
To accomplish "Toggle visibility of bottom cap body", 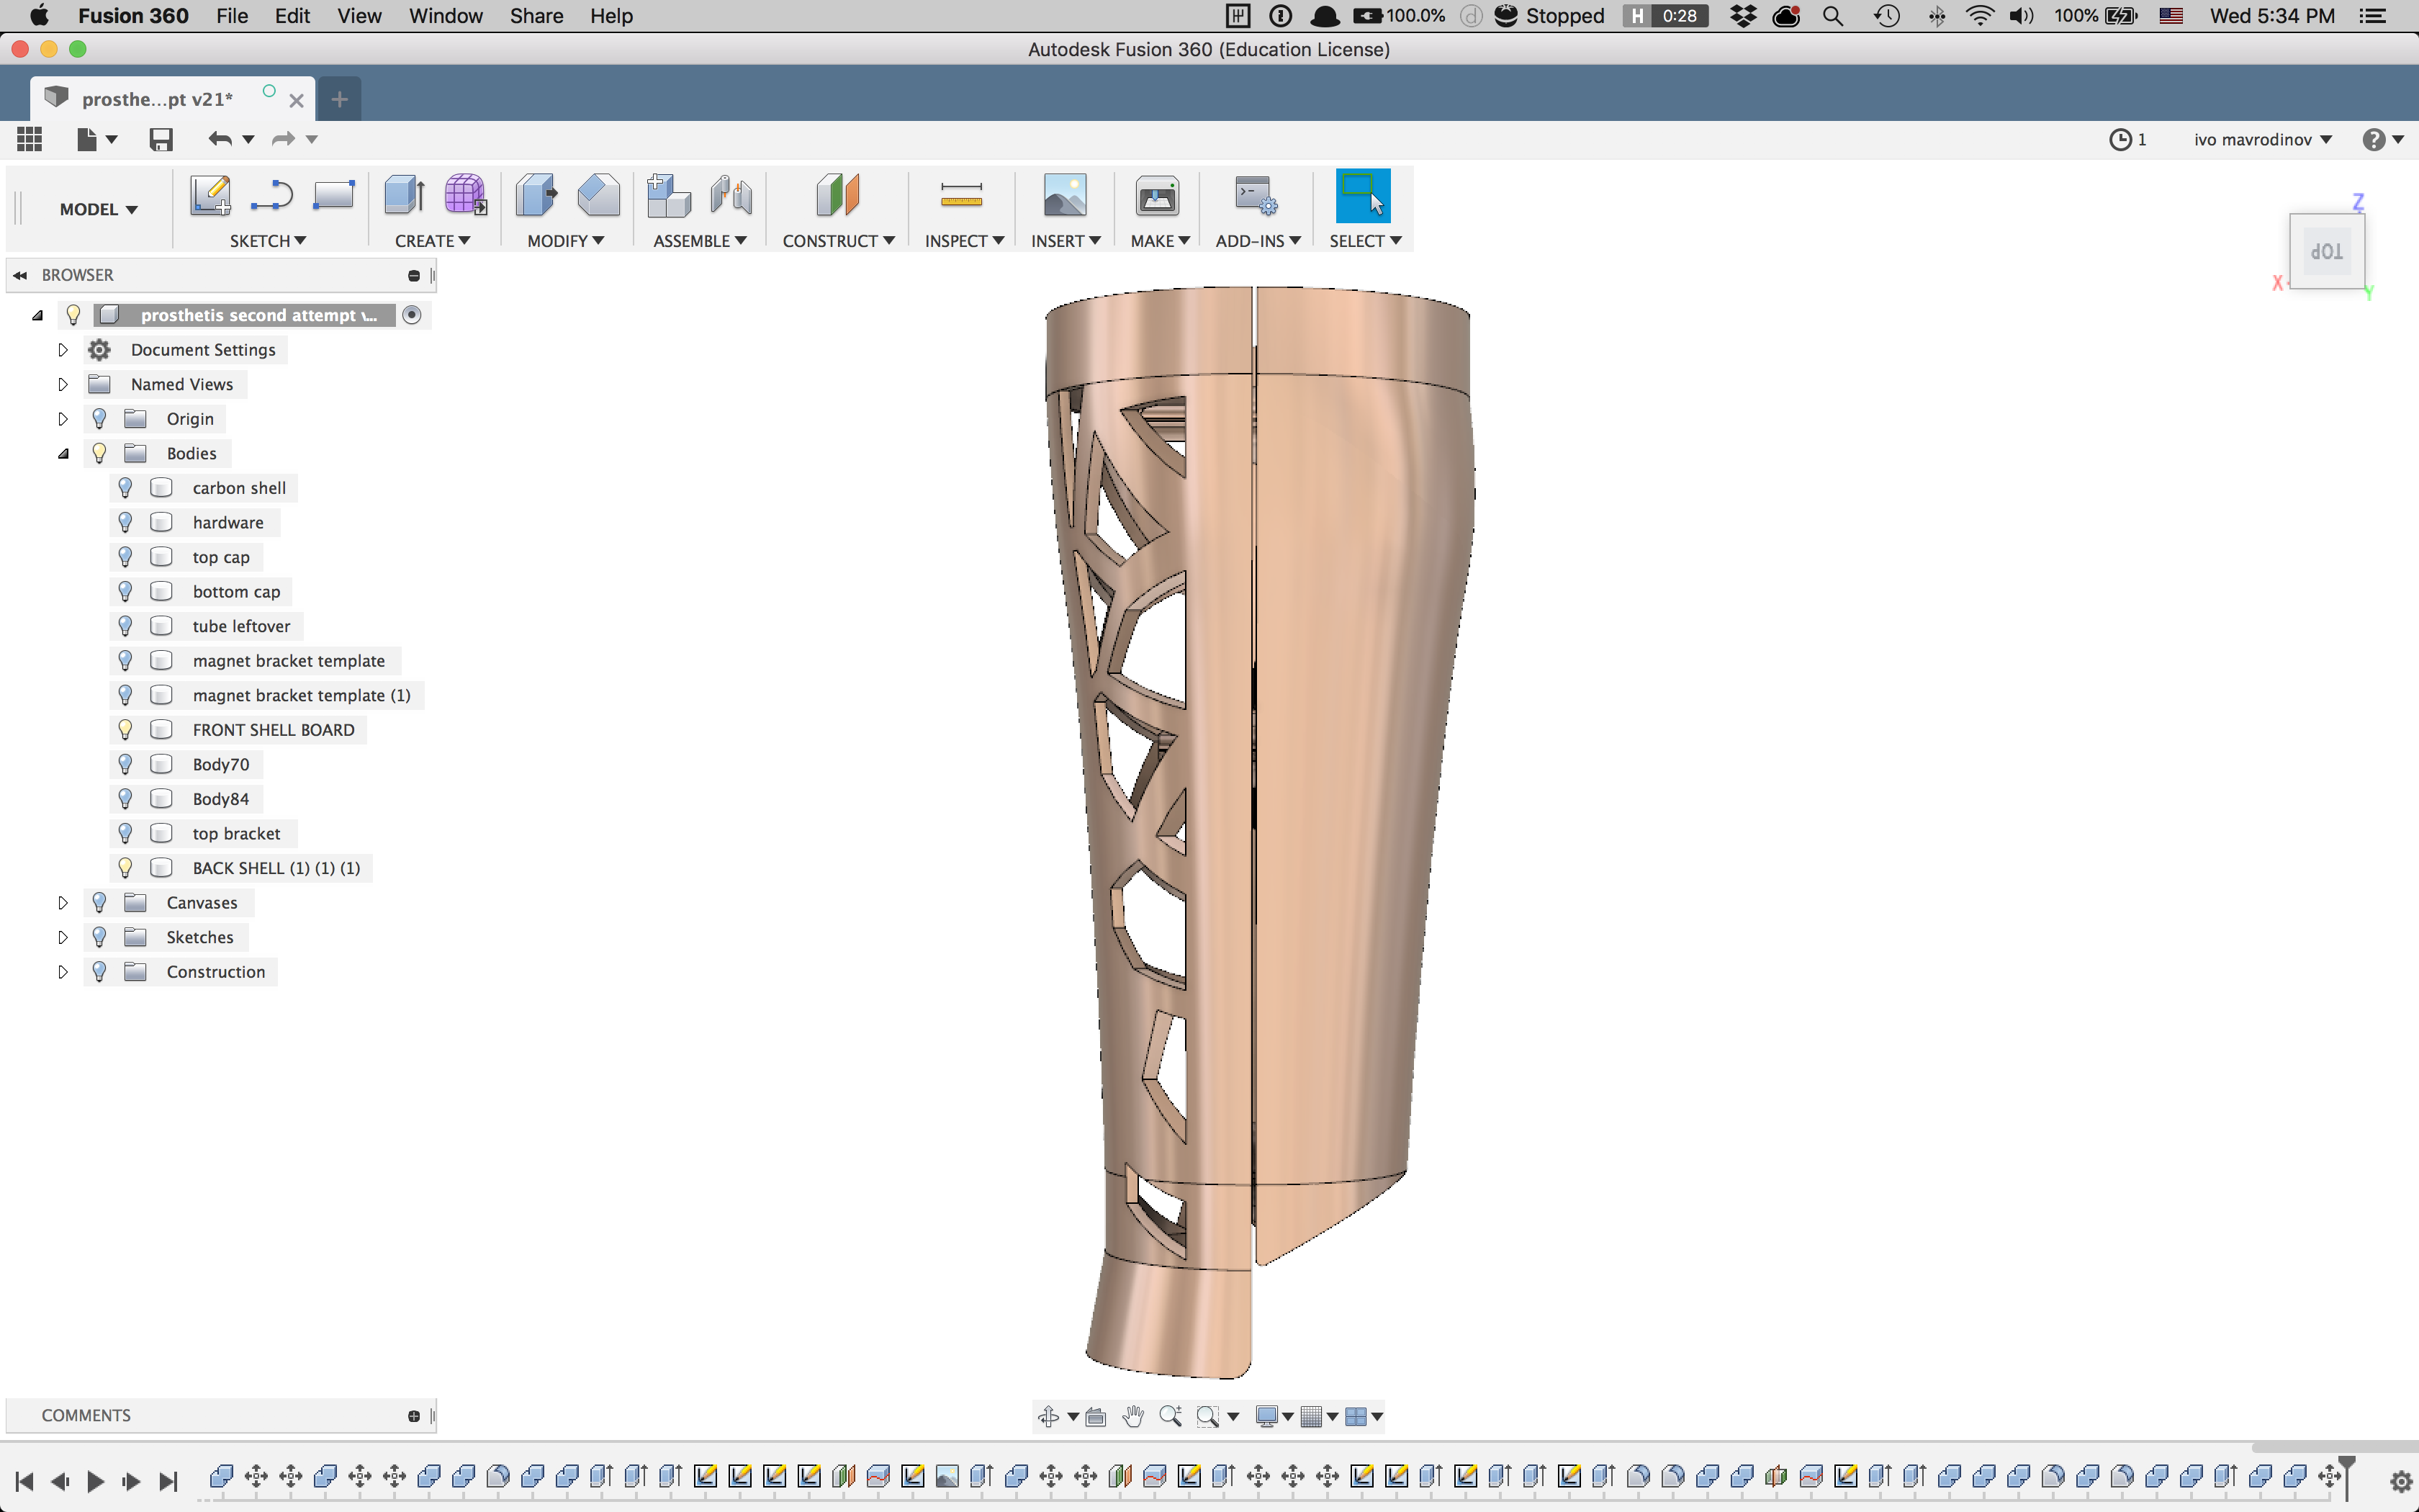I will click(x=125, y=591).
